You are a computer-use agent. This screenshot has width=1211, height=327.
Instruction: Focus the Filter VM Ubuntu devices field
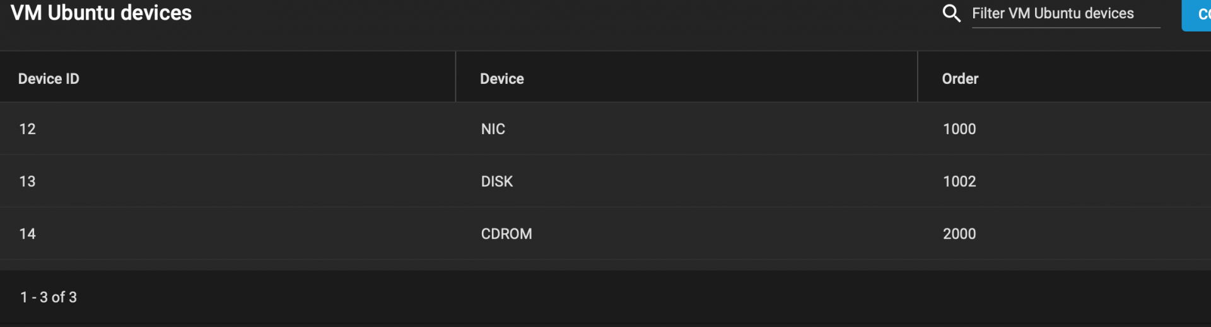[1066, 14]
